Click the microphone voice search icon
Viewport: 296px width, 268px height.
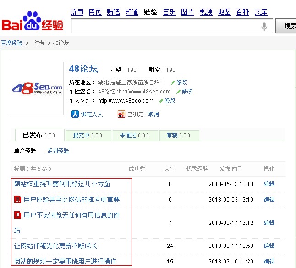coord(264,26)
